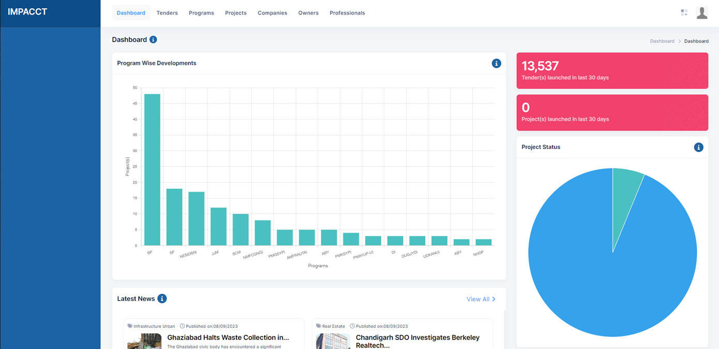Open Ghaziabad Halts Waste Collection article
This screenshot has height=349, width=719.
click(228, 338)
